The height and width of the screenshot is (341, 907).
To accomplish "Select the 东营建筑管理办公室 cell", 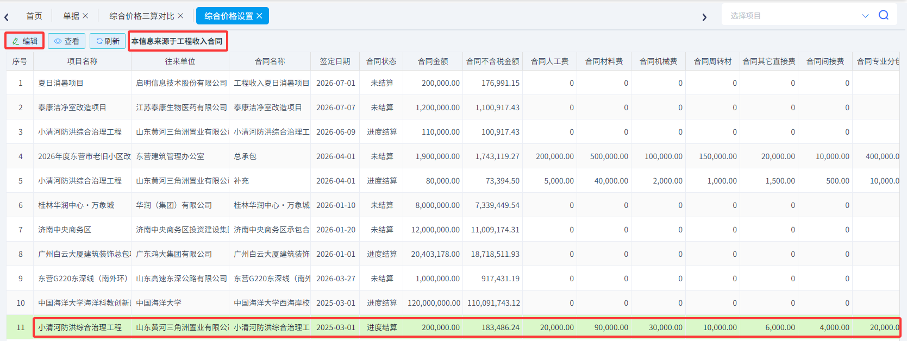I will (180, 156).
